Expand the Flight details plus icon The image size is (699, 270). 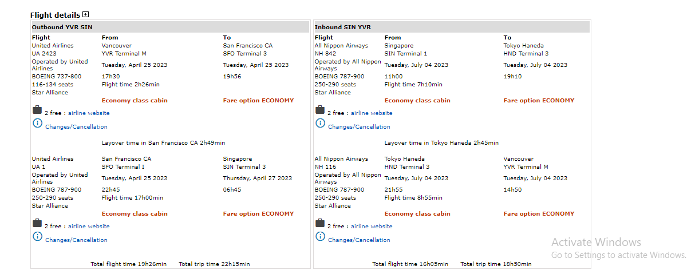click(86, 14)
